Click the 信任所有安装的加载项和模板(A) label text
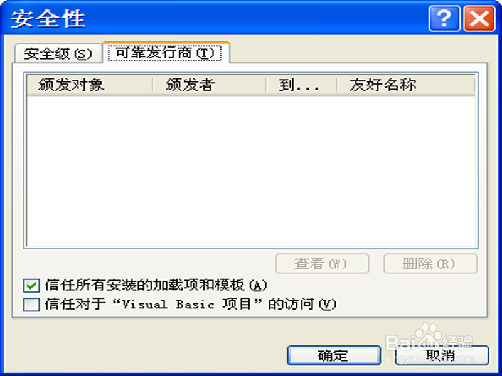The image size is (502, 376). 156,285
